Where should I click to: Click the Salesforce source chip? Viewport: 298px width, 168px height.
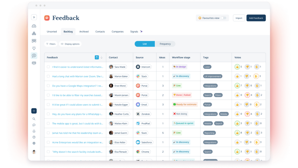144,142
